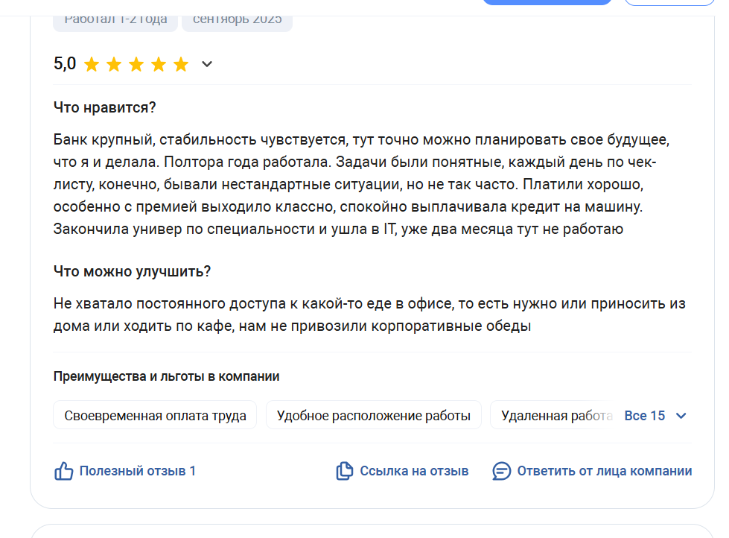Image resolution: width=729 pixels, height=538 pixels.
Task: Click the "Что можно улучшить?" heading
Action: click(132, 271)
